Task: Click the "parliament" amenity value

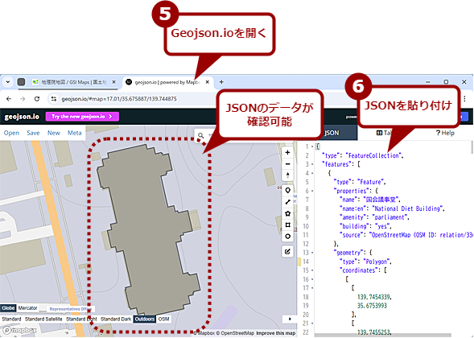Action: pyautogui.click(x=390, y=217)
